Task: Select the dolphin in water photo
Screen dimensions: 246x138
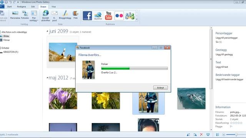Action: (x=191, y=99)
